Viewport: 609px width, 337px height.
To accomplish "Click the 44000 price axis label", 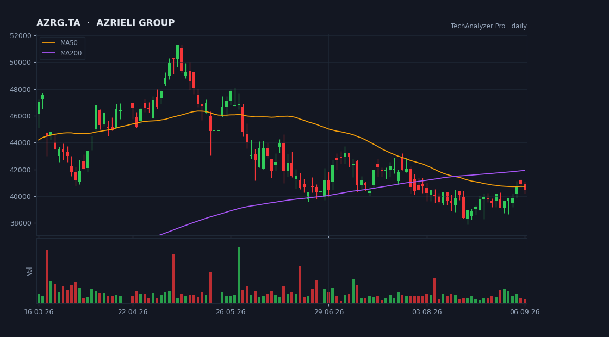I will click(20, 143).
